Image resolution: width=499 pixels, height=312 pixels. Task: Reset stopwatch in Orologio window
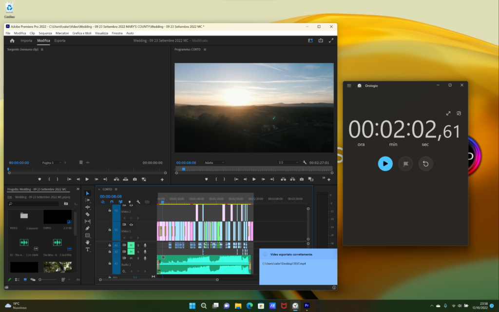click(x=425, y=164)
